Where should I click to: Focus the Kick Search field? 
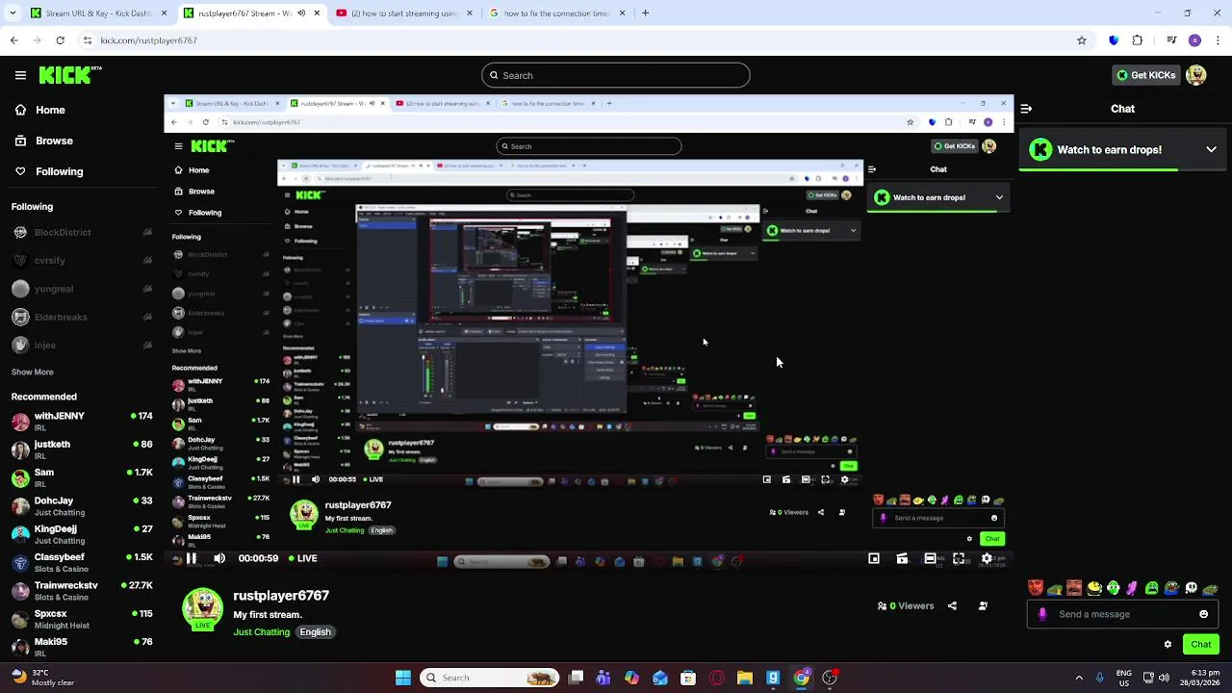616,75
